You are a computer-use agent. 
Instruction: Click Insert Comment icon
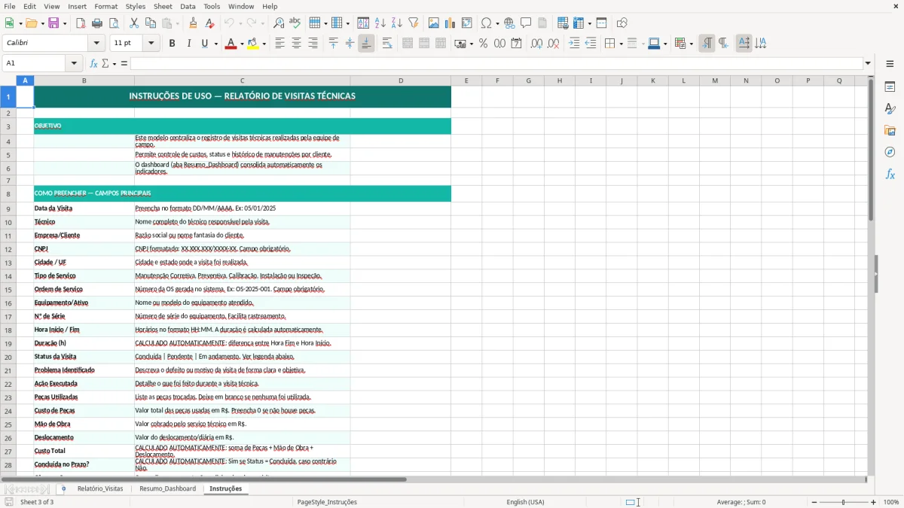click(x=526, y=23)
